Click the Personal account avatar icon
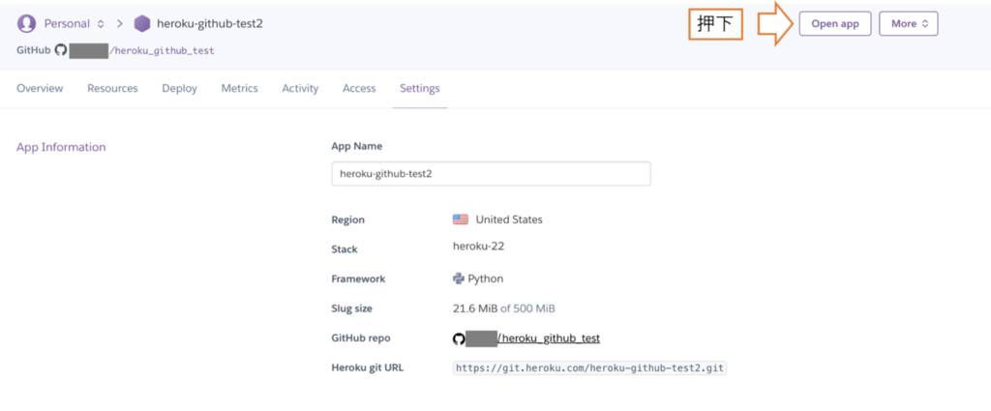This screenshot has height=411, width=991. click(x=26, y=23)
